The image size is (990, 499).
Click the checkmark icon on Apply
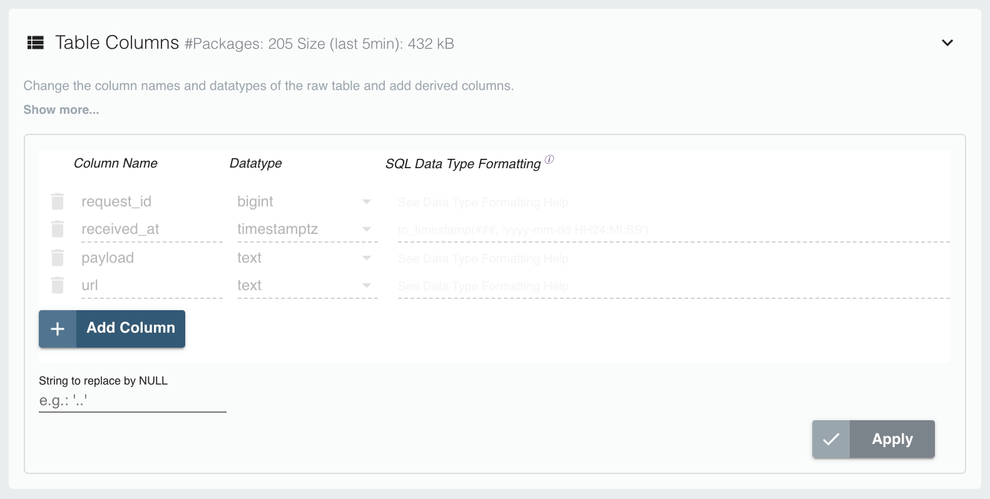coord(831,439)
